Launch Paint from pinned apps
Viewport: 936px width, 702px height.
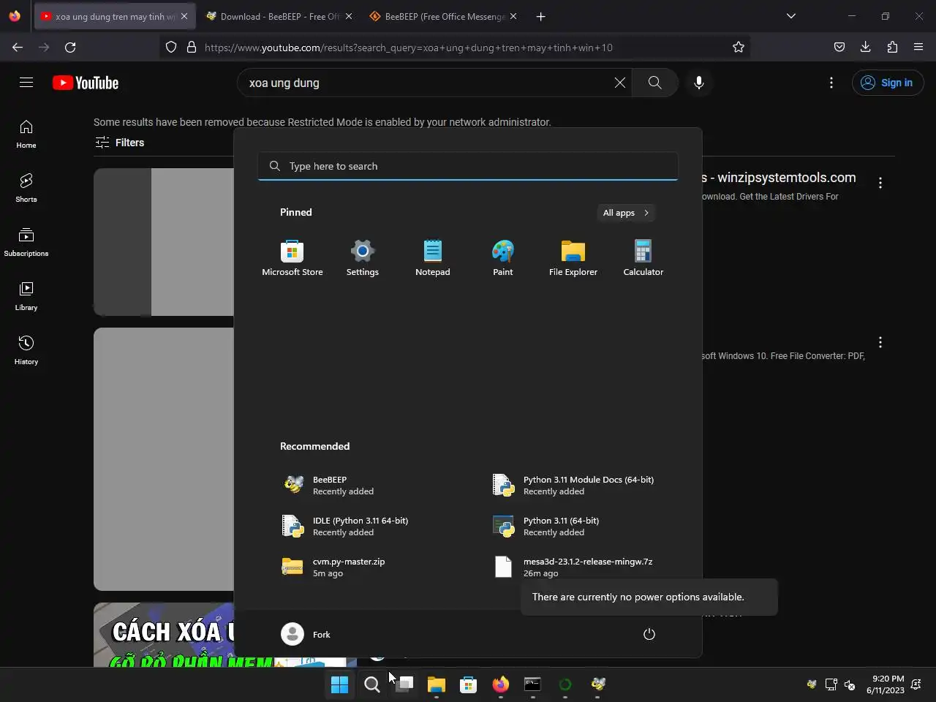503,258
